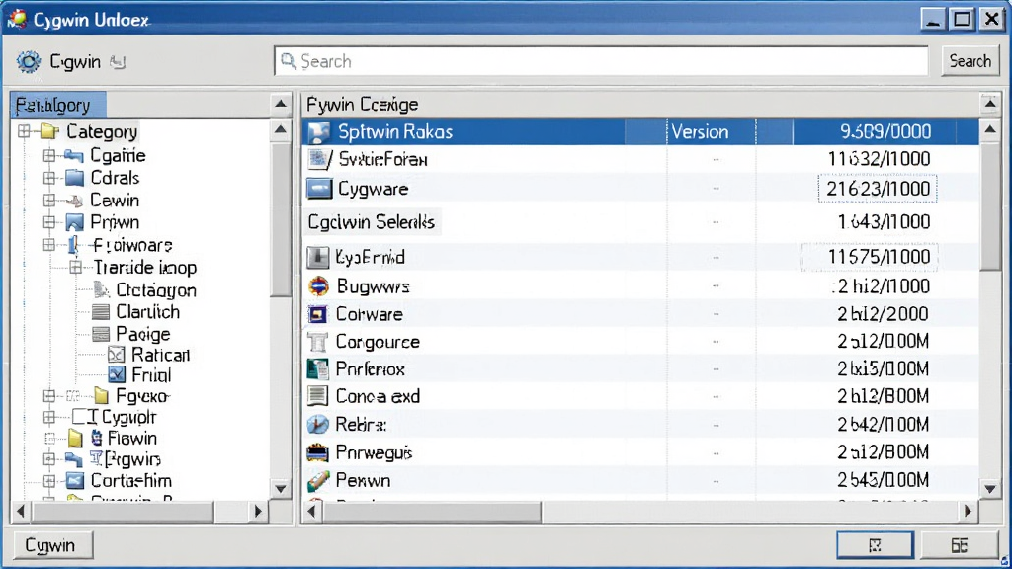Screen dimensions: 1012x569
Task: Click the Cgaime folder icon
Action: click(x=74, y=155)
